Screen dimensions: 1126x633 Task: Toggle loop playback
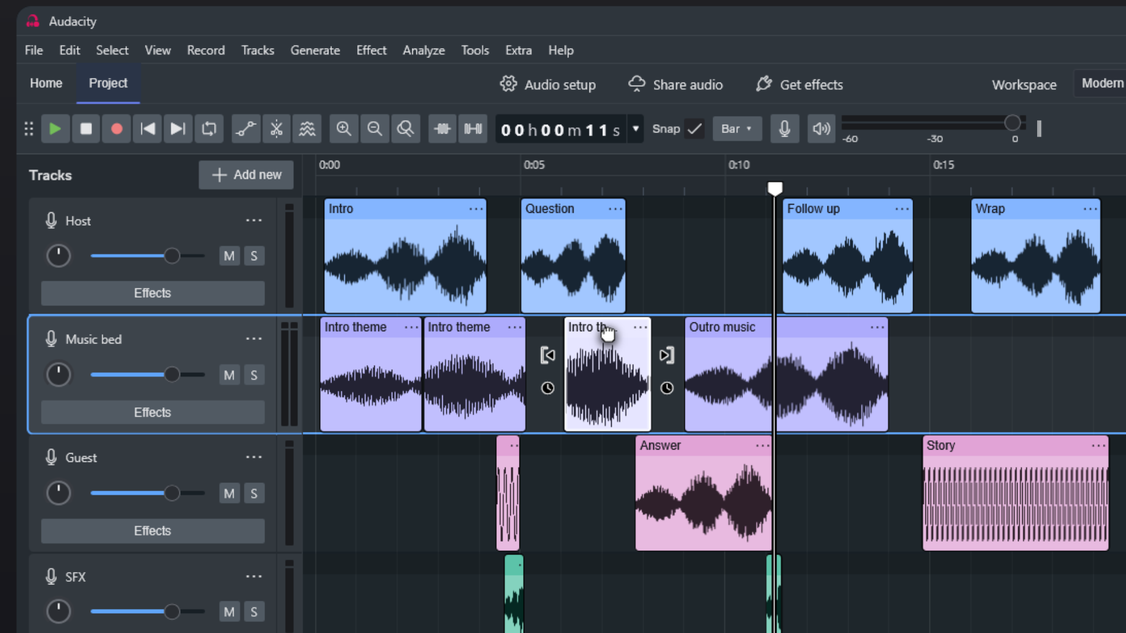tap(209, 129)
